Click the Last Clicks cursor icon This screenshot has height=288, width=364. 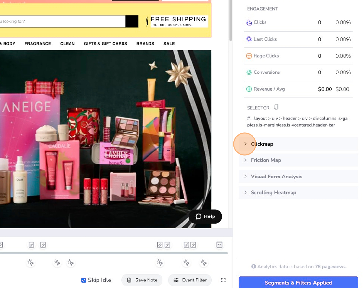click(249, 39)
